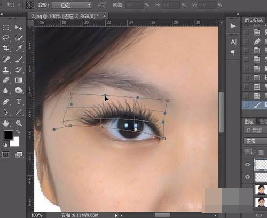Collapse the right panel dock arrows
Viewport: 267px width, 218px height.
point(238,14)
